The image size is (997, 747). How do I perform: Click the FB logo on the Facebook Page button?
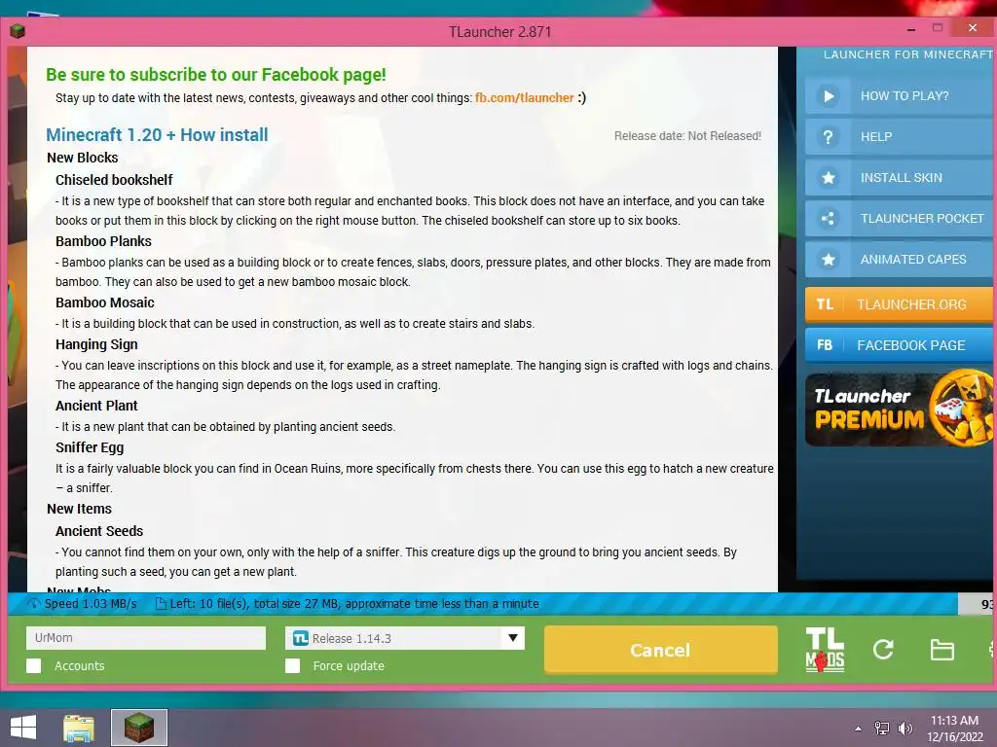(x=825, y=345)
